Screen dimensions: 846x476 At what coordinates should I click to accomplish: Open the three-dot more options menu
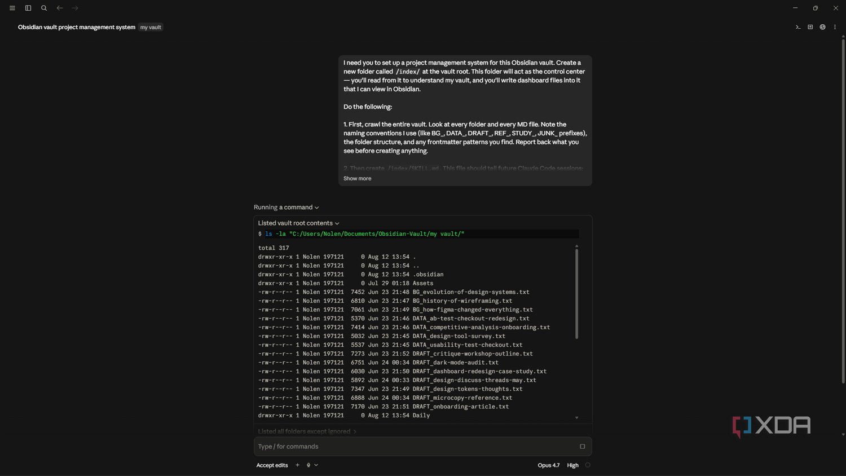click(835, 27)
